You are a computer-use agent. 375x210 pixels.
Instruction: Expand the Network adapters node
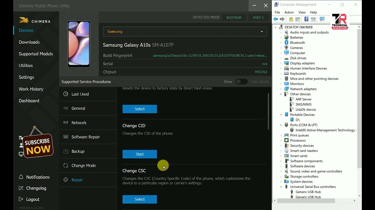[281, 89]
